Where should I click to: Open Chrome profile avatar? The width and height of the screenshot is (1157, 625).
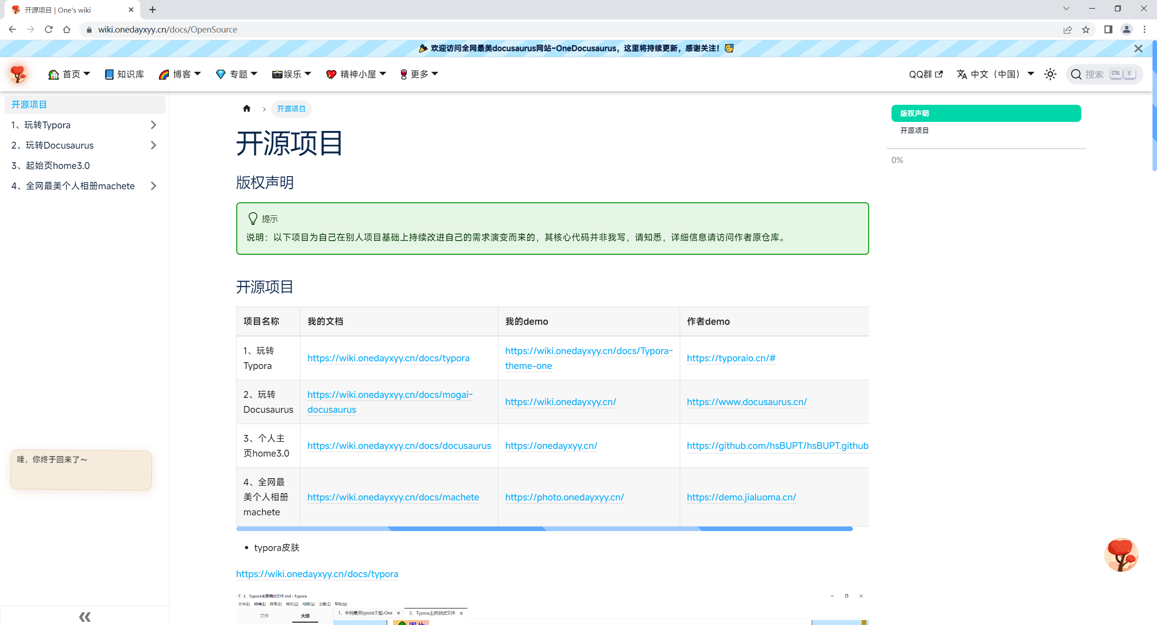(x=1126, y=29)
